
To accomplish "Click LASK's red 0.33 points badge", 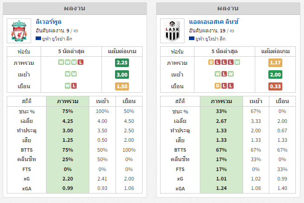I will [275, 86].
